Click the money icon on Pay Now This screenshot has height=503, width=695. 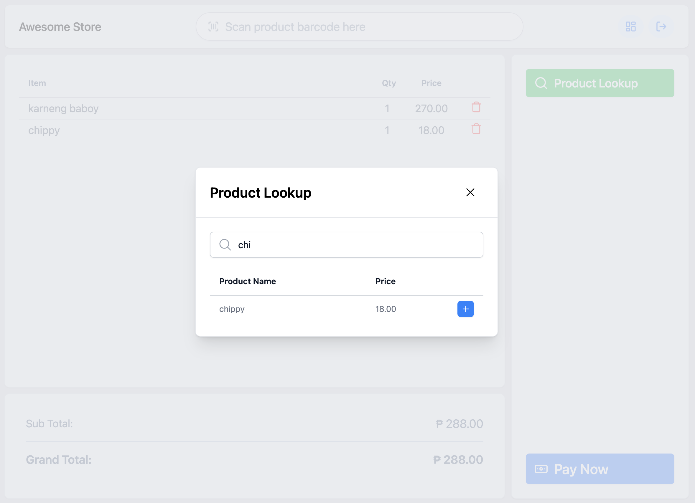[541, 469]
